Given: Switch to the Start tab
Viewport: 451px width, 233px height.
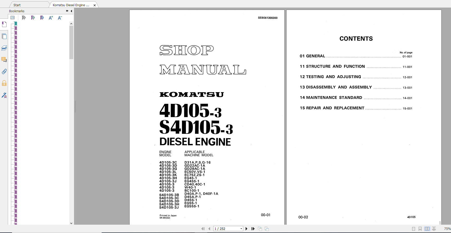Looking at the screenshot, I should pyautogui.click(x=17, y=5).
